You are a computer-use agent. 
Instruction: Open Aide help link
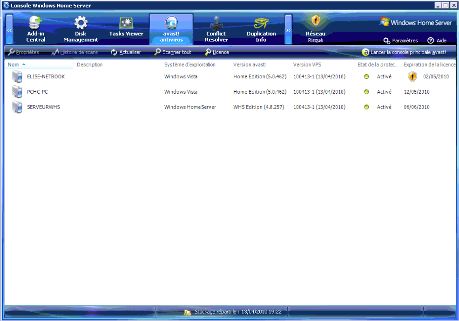441,41
